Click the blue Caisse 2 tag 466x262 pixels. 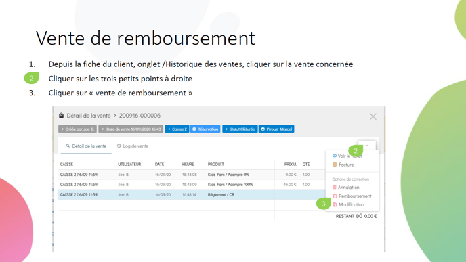click(x=177, y=129)
